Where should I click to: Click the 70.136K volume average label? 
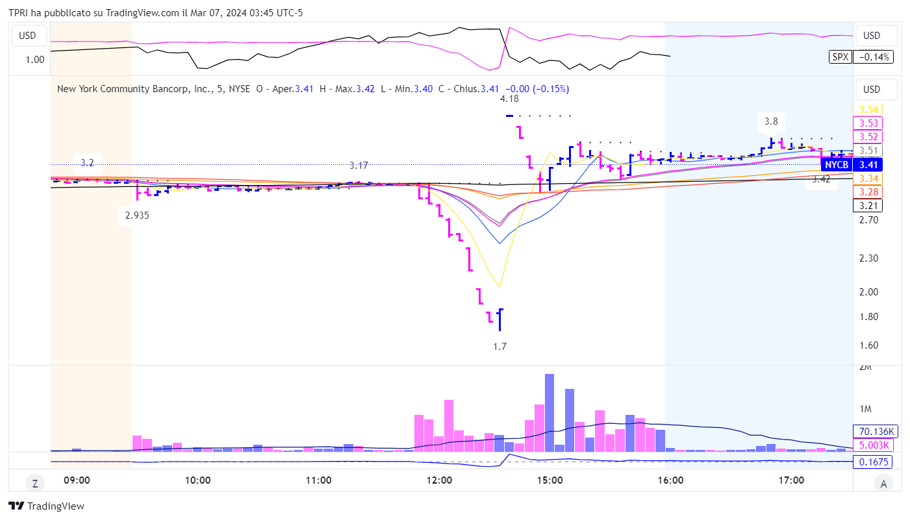click(x=872, y=432)
